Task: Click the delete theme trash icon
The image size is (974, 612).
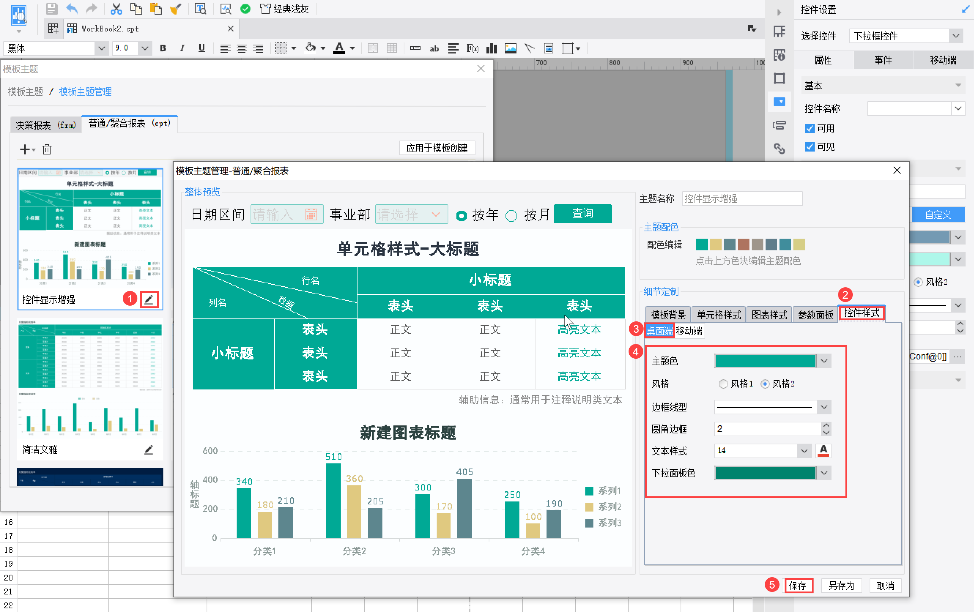Action: (x=47, y=150)
